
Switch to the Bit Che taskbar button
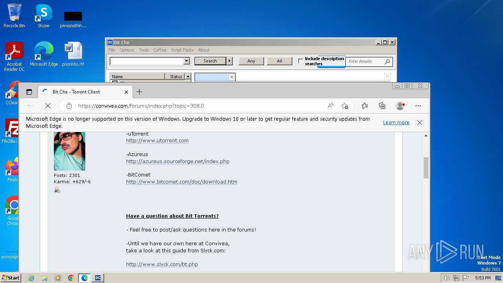coord(98,278)
